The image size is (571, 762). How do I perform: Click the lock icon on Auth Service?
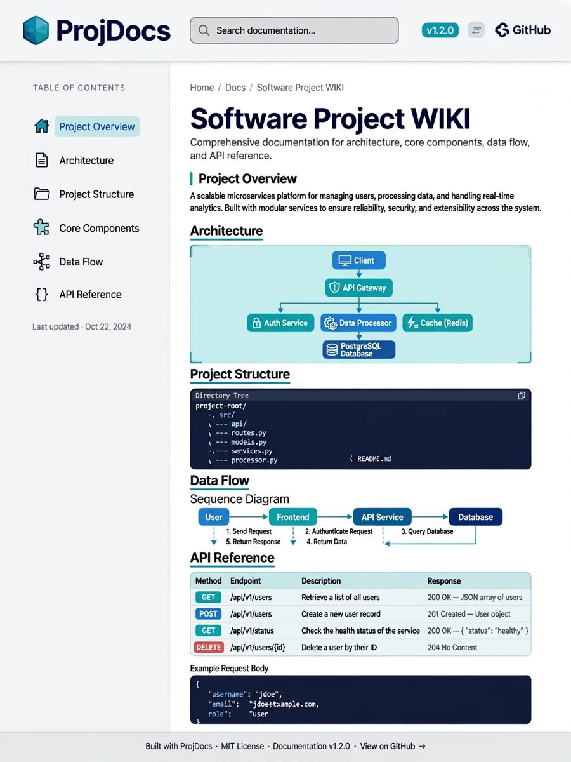(x=257, y=323)
